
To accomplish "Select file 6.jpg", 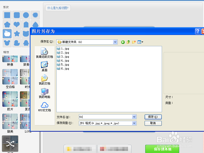I will coord(63,69).
